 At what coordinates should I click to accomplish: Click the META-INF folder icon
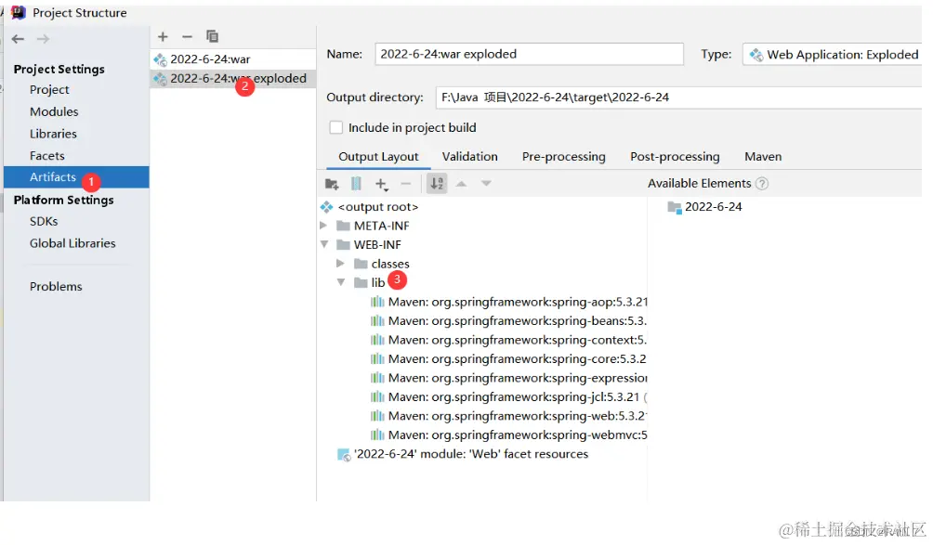[343, 226]
